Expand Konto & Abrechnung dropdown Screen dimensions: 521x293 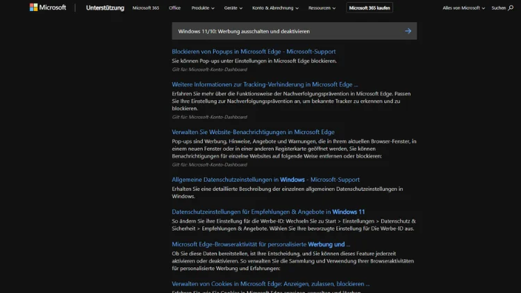pyautogui.click(x=275, y=8)
